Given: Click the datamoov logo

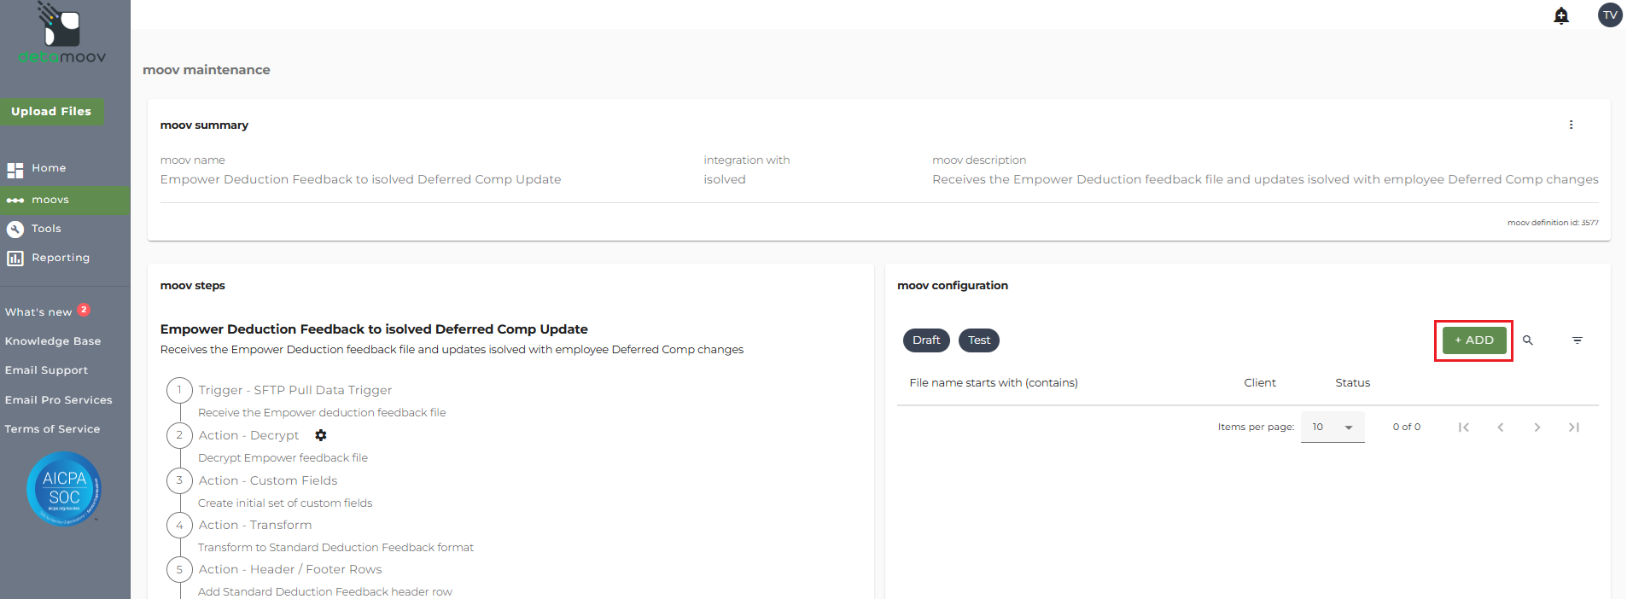Looking at the screenshot, I should click(62, 34).
